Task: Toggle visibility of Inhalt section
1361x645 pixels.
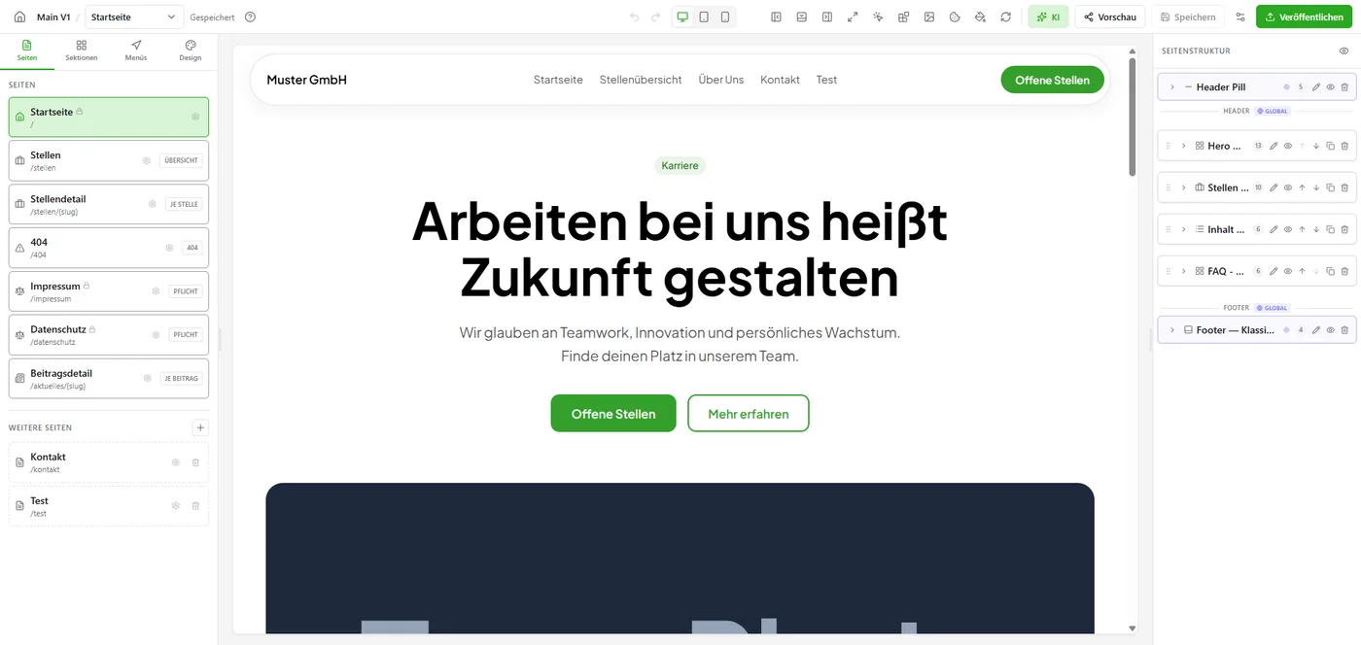Action: 1287,229
